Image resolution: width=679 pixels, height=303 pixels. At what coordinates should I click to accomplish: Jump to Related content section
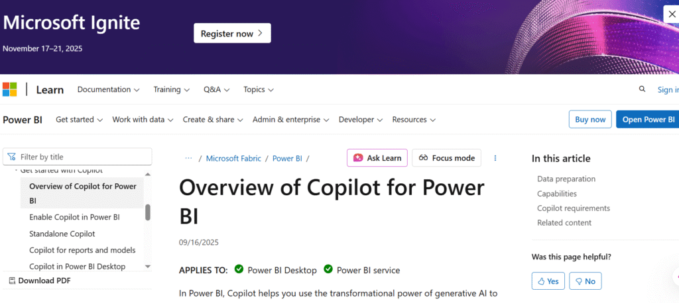[564, 222]
